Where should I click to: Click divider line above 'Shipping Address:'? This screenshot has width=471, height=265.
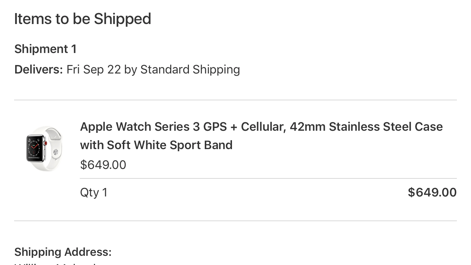coord(235,221)
